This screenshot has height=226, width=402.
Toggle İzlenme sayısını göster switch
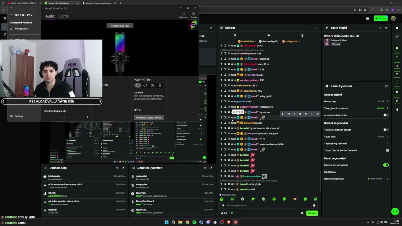(386, 165)
